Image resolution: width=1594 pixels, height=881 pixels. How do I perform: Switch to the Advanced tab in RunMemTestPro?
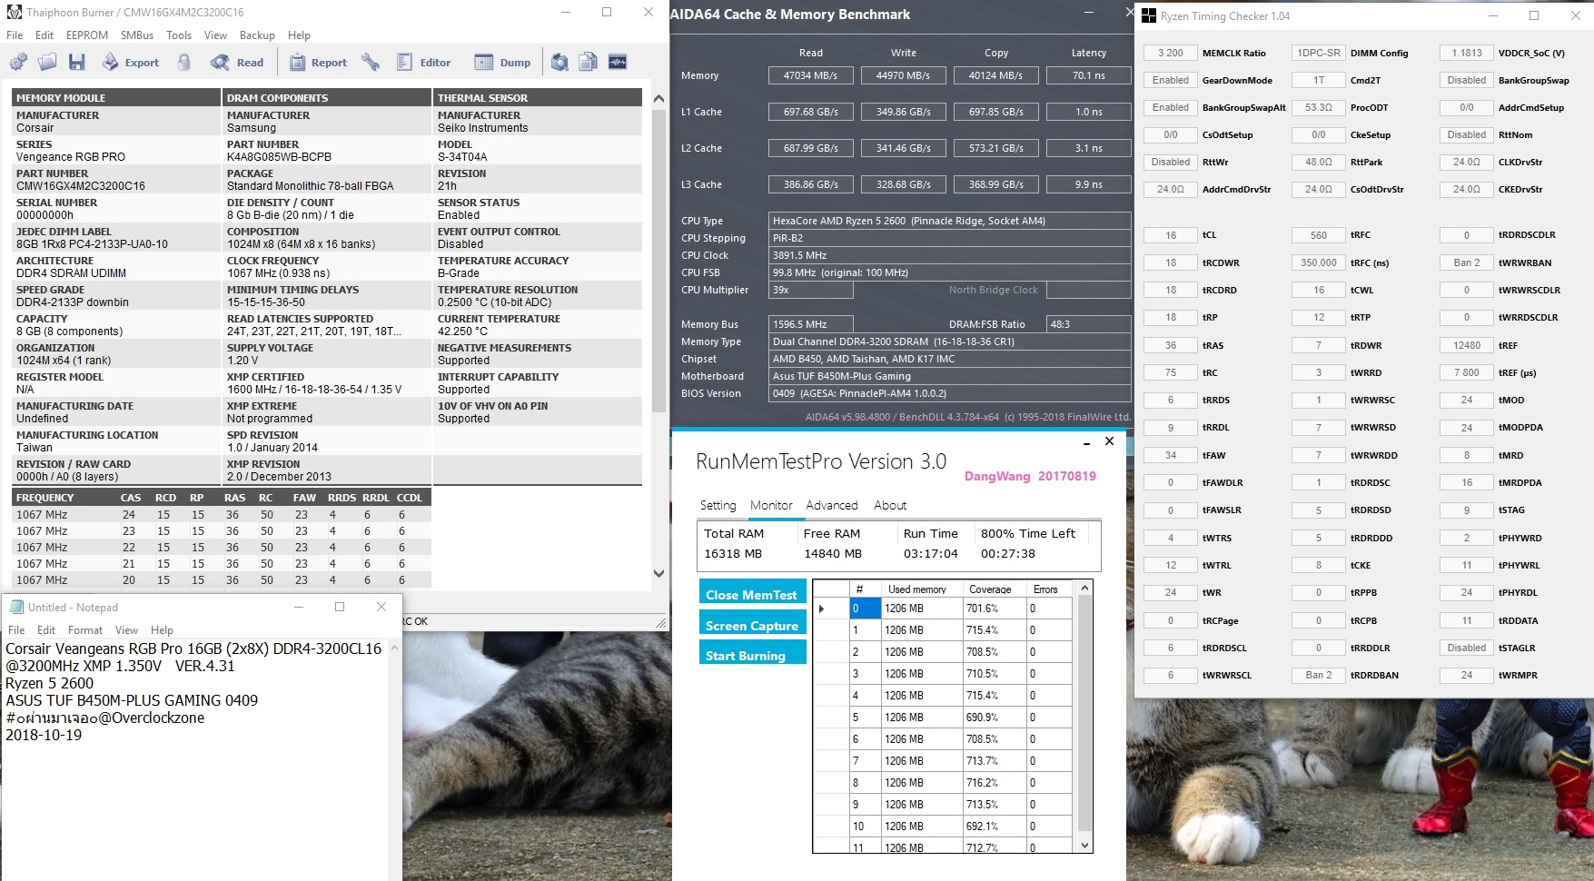pos(832,505)
